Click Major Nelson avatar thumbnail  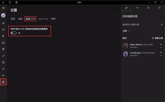(x=126, y=46)
